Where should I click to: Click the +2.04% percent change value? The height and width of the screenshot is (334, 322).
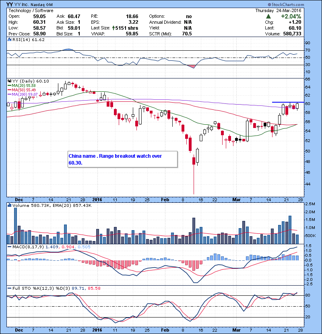291,16
